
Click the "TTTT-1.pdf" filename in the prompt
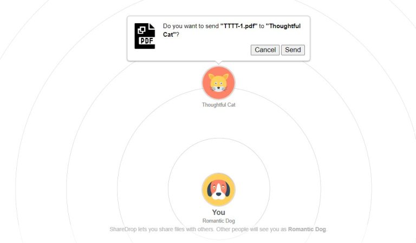coord(239,26)
